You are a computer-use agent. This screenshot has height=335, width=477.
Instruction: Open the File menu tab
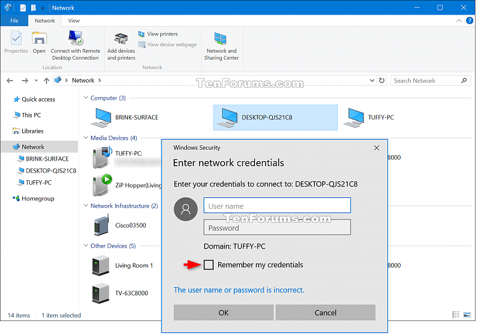click(x=14, y=21)
